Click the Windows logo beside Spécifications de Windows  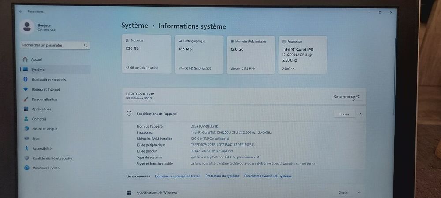[x=129, y=193]
